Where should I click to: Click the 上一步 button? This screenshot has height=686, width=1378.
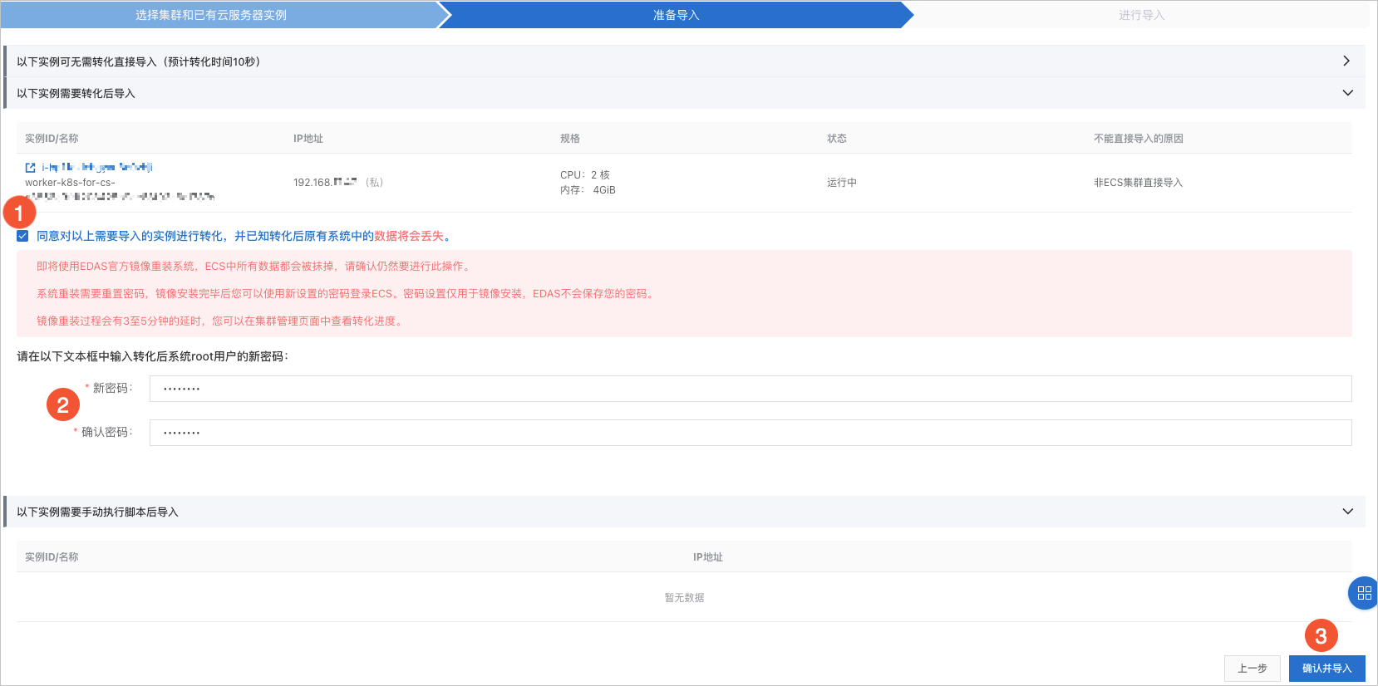tap(1252, 669)
